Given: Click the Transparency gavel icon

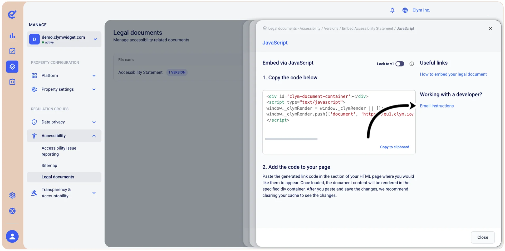Looking at the screenshot, I should 34,193.
